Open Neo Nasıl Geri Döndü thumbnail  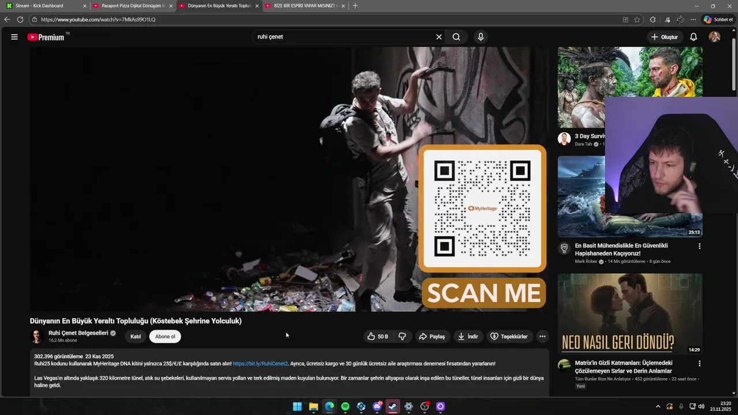630,314
